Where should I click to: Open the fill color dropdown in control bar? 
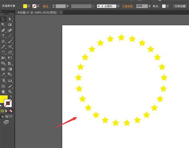pos(29,6)
